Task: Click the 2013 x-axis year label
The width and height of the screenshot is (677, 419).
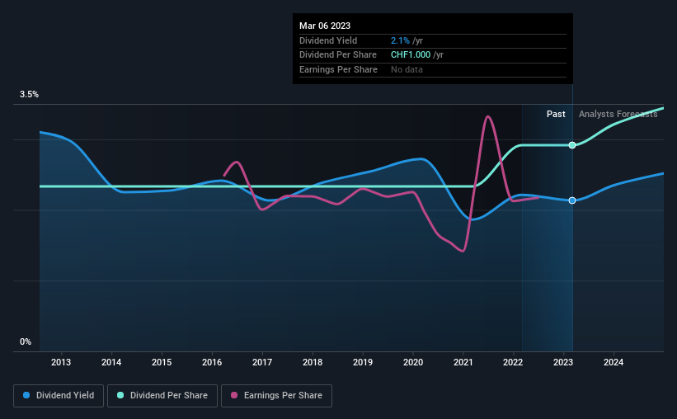Action: pyautogui.click(x=61, y=362)
